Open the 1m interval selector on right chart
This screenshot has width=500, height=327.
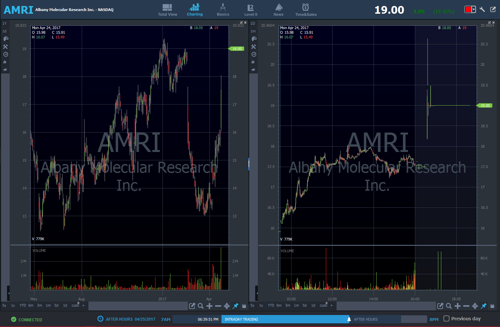point(253,31)
